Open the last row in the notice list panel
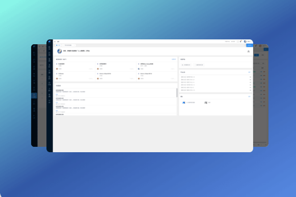Screen dimensions: 296x197 216,90
